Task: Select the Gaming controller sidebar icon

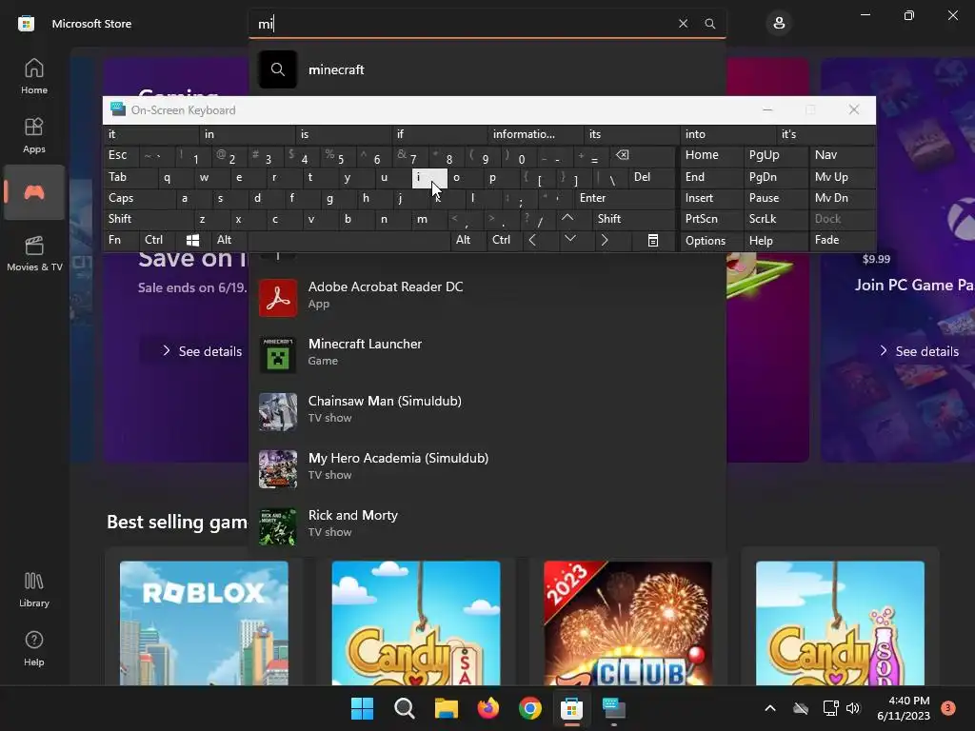Action: pyautogui.click(x=34, y=192)
